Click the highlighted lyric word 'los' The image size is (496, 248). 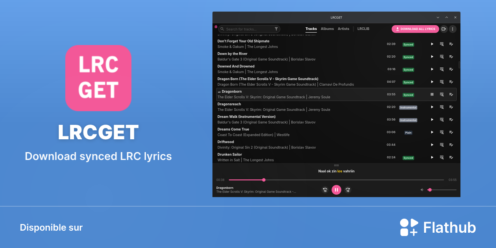coord(340,171)
